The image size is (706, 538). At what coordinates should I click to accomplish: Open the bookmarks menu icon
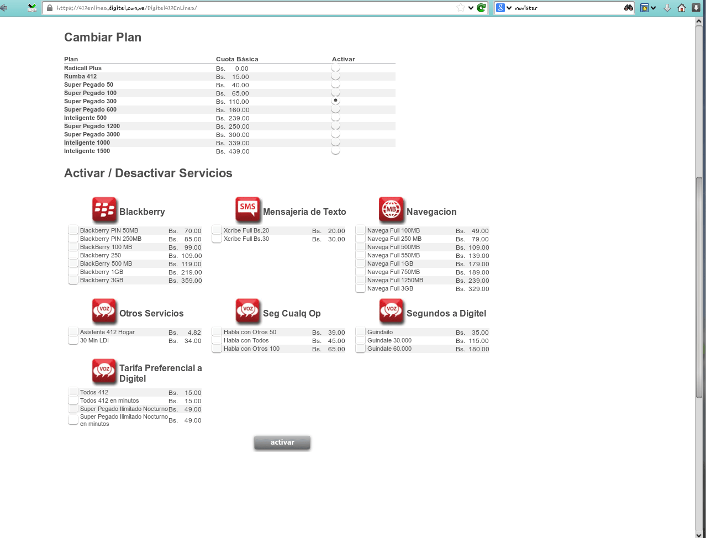[644, 8]
